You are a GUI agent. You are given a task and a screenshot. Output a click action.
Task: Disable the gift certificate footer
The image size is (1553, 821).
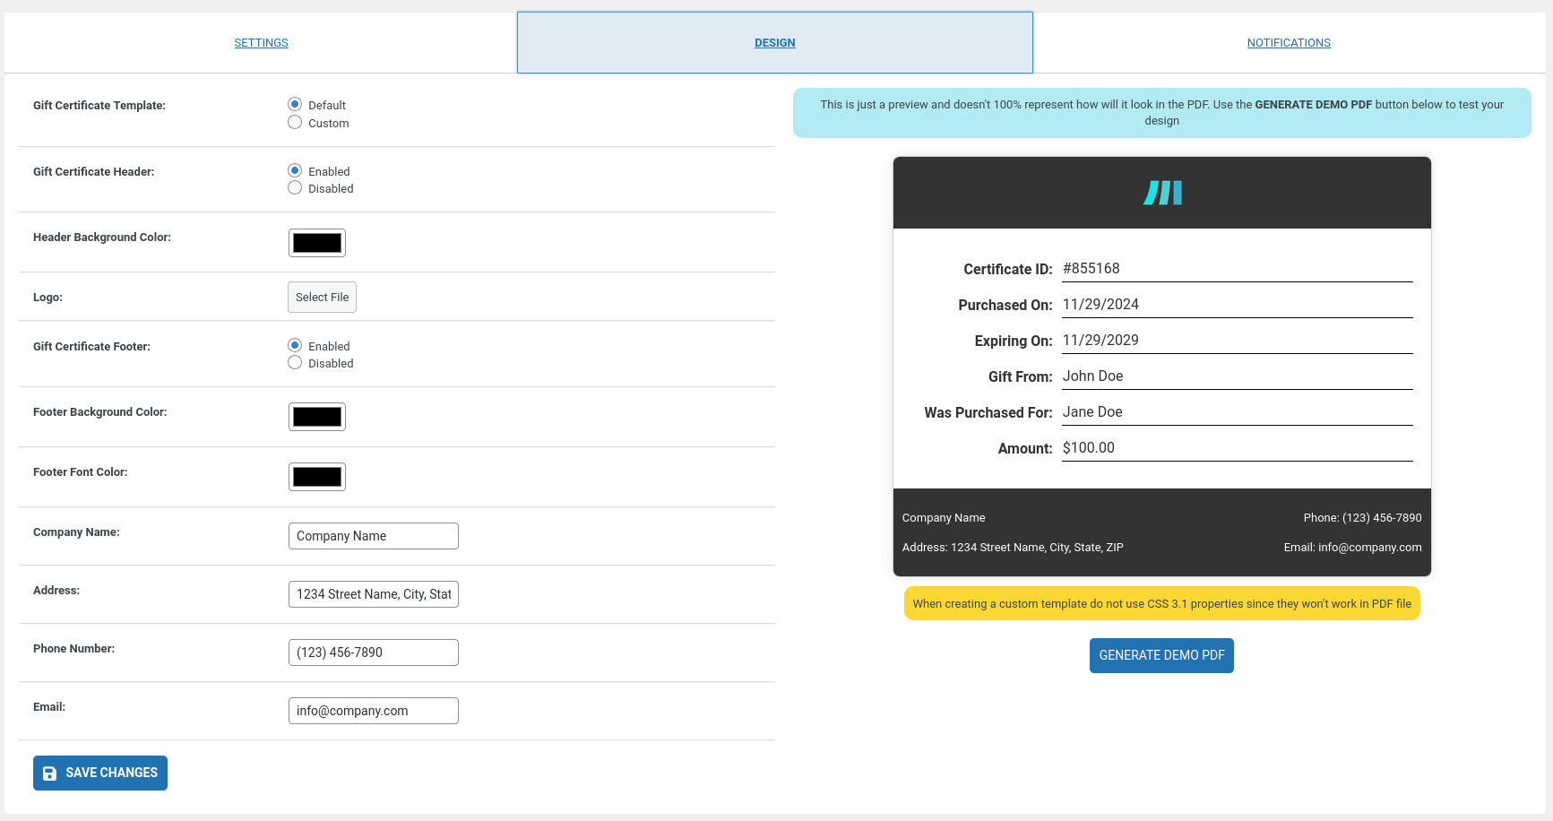tap(295, 363)
